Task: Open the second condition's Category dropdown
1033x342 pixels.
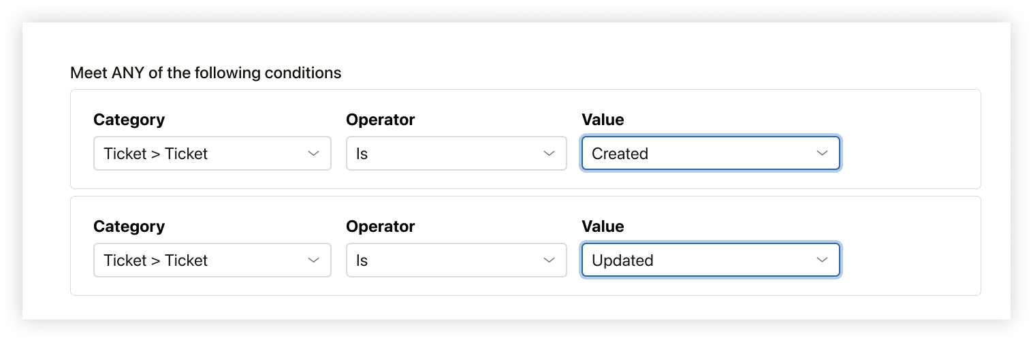Action: [x=212, y=260]
